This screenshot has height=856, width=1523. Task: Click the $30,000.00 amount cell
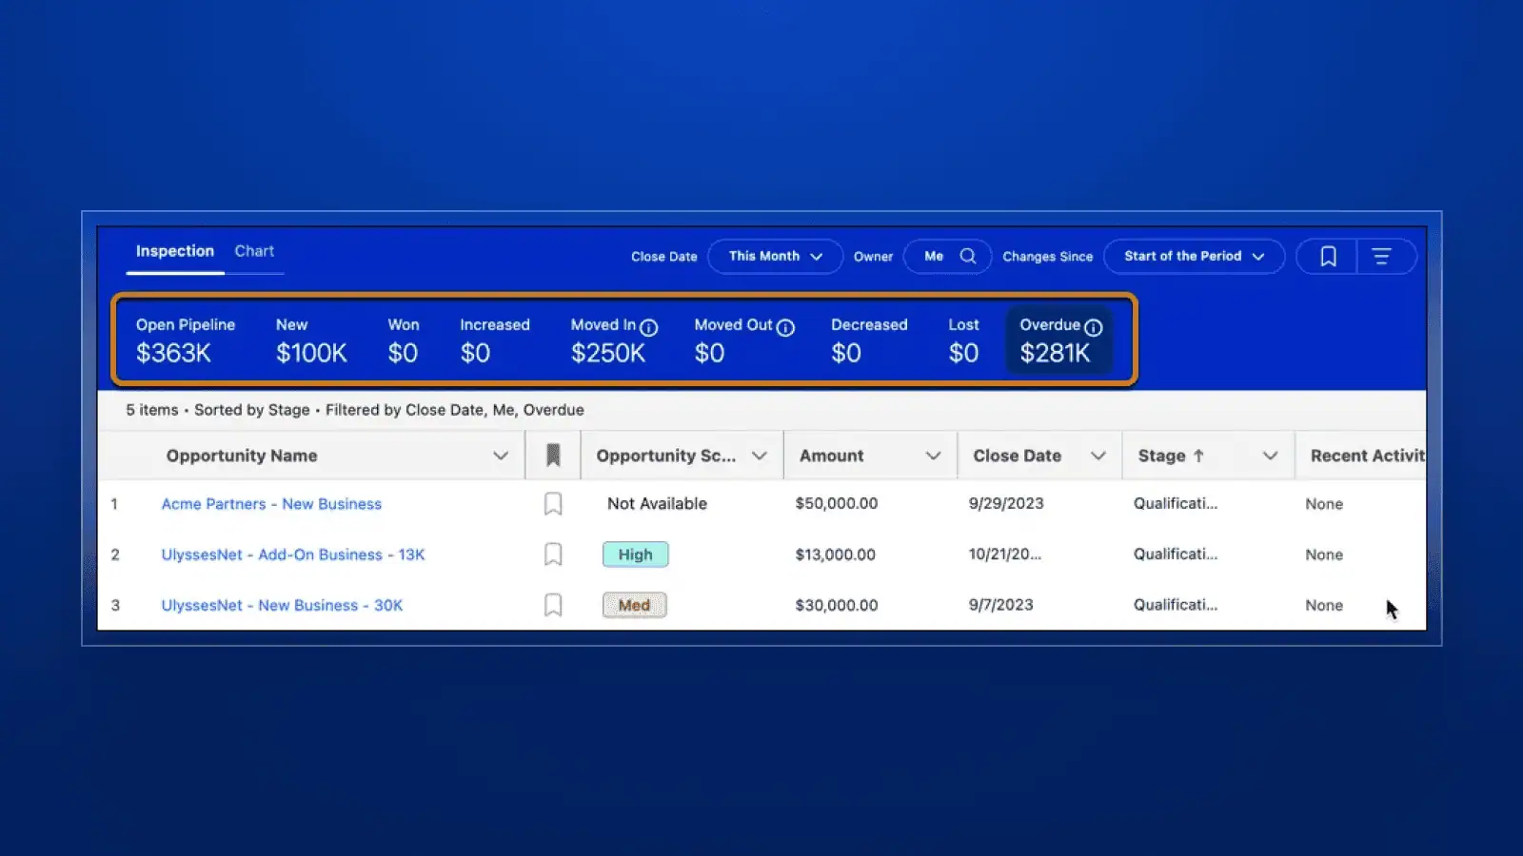[x=837, y=605]
